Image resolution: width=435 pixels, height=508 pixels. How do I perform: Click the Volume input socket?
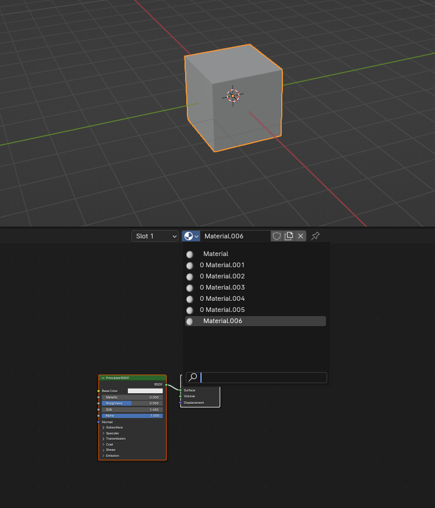coord(180,396)
